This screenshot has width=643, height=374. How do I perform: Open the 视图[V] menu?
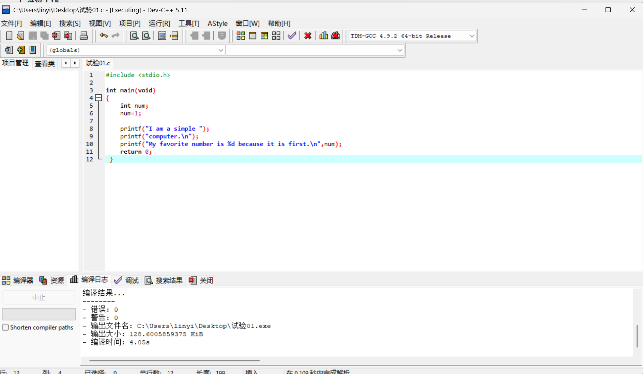pos(100,24)
